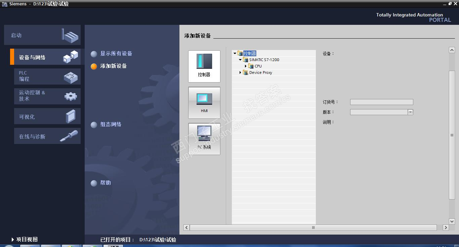Click the 运动控制 gear icon
459x247 pixels.
pyautogui.click(x=71, y=97)
